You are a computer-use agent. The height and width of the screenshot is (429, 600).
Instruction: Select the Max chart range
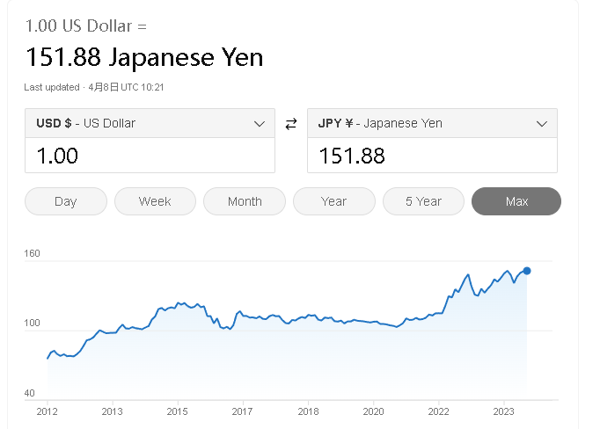[516, 201]
